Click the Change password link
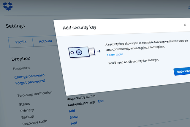 click(x=29, y=76)
